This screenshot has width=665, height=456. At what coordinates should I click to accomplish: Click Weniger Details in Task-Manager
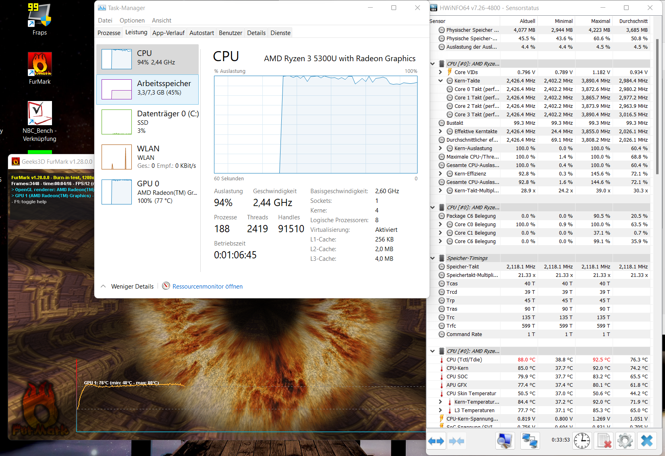pos(127,287)
